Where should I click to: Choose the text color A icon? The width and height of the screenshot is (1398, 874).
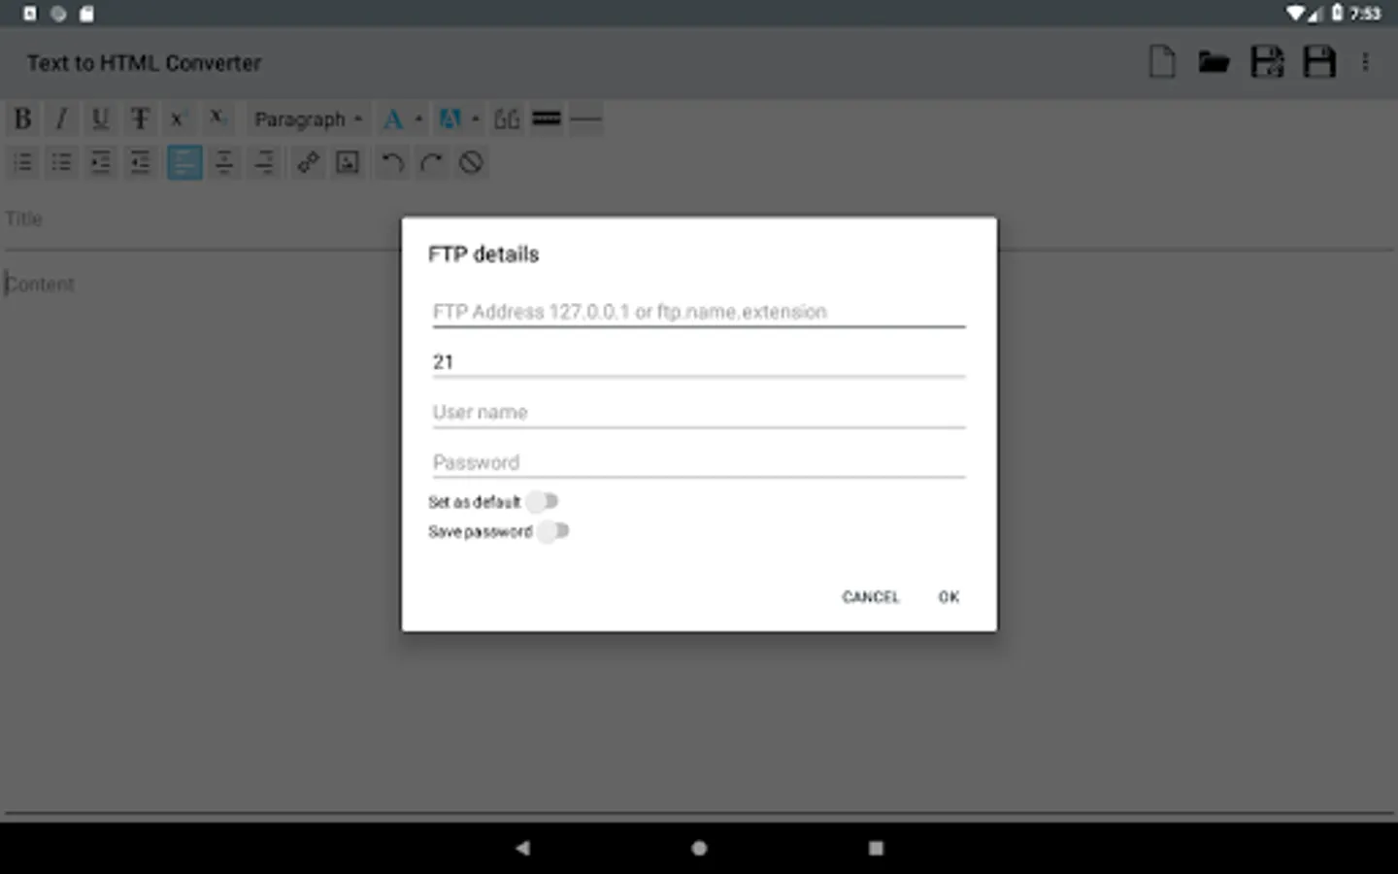tap(393, 119)
